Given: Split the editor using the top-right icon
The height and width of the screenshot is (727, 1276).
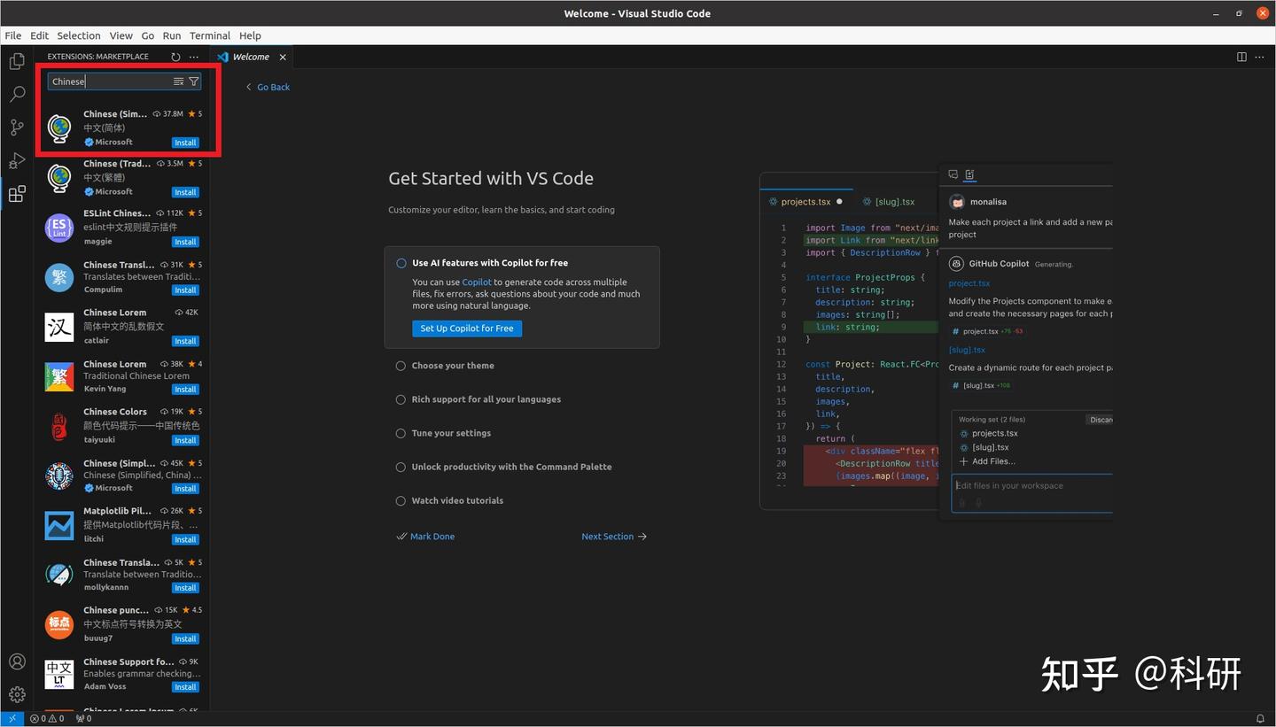Looking at the screenshot, I should 1241,56.
